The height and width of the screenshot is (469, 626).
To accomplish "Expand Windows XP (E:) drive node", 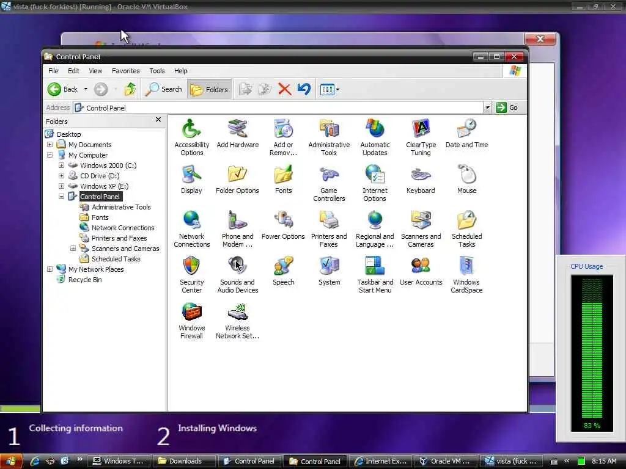I will 62,186.
